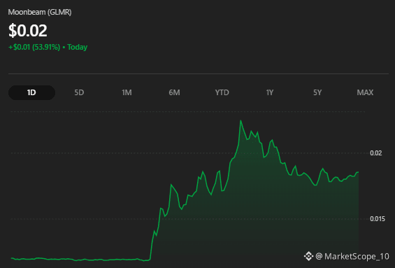Click the Moonbeam (GLMR) title
This screenshot has width=395, height=268.
click(40, 12)
